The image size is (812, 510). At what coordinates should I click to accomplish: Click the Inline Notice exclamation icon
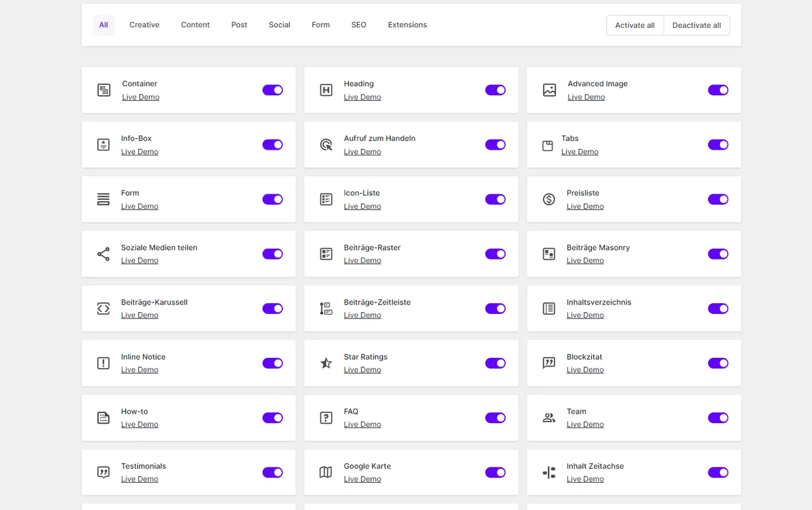click(103, 363)
